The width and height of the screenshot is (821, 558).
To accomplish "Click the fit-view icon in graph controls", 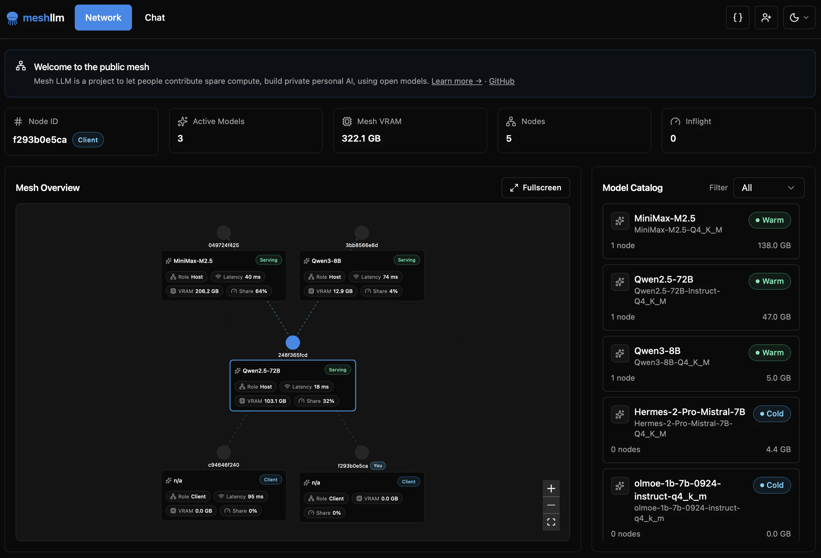I will (x=551, y=522).
